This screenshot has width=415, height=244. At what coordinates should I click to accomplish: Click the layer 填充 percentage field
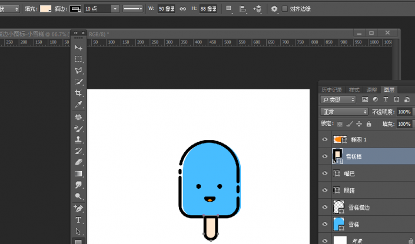coord(404,124)
